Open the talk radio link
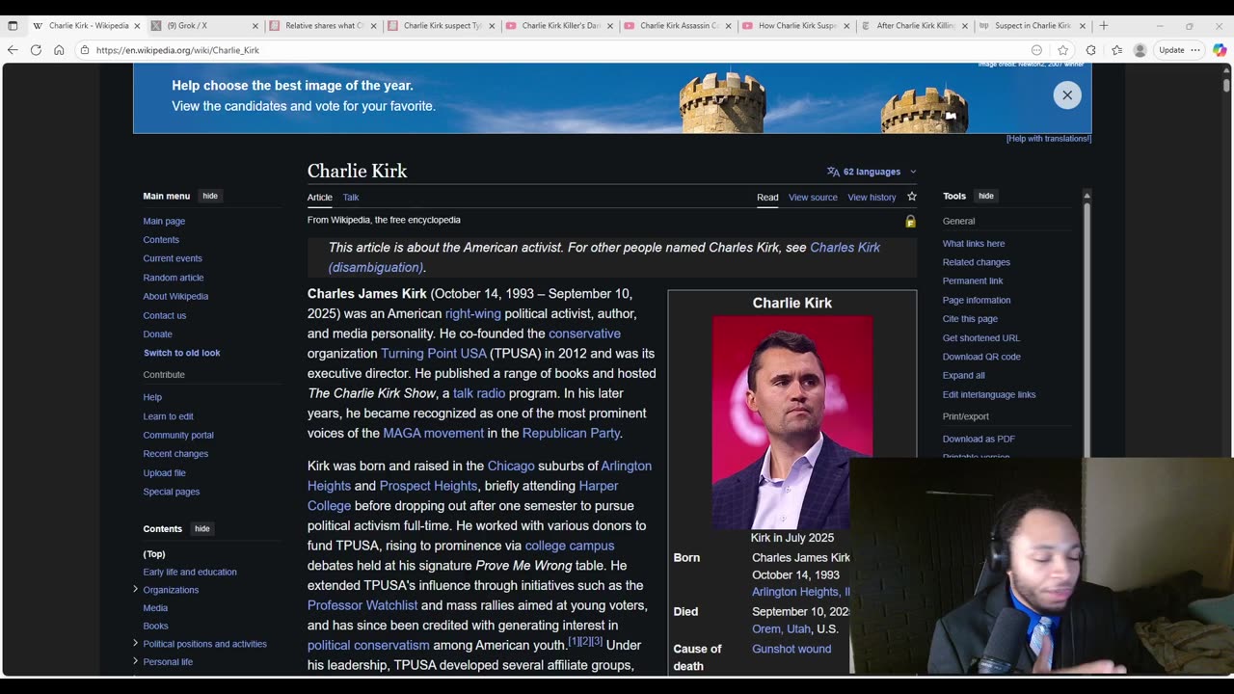Screen dimensions: 1234x694 [x=479, y=393]
